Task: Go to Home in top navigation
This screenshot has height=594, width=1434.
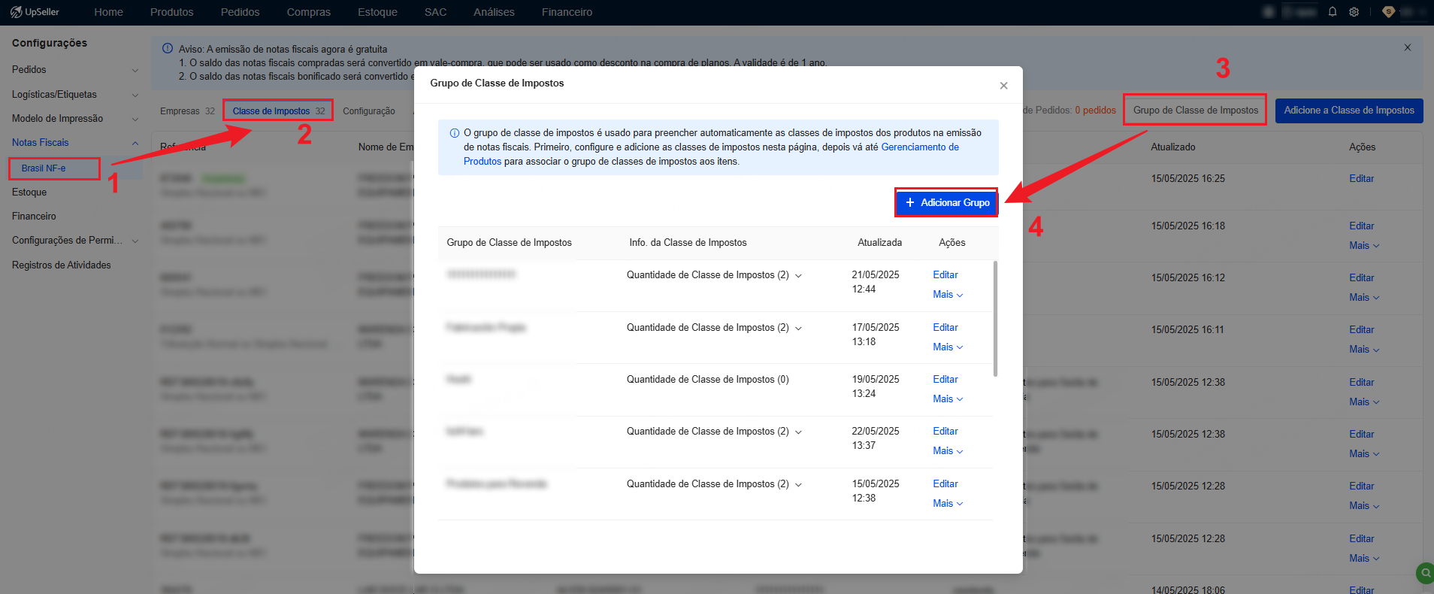Action: (108, 12)
